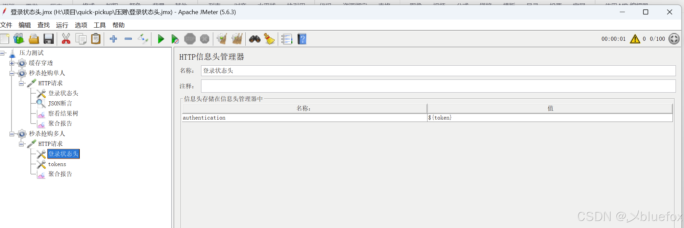
Task: Click the Clear All brooms icon
Action: pyautogui.click(x=237, y=39)
